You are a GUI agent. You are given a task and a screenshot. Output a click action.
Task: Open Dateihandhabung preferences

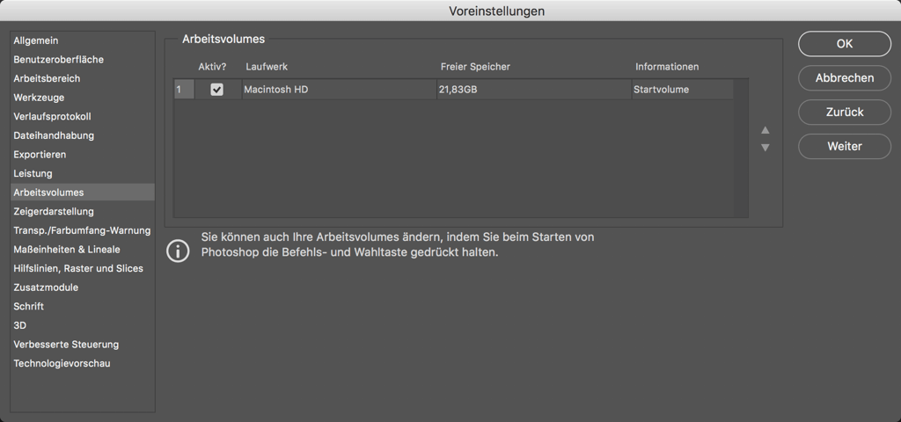(x=83, y=135)
